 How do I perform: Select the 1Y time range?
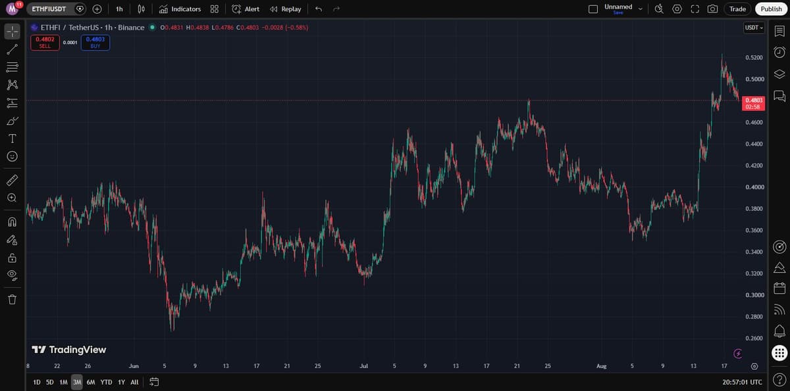pos(121,382)
